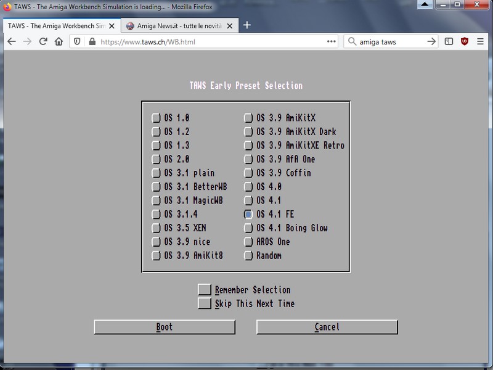Click the site security padlock icon
Viewport: 493px width, 370px height.
(x=92, y=42)
